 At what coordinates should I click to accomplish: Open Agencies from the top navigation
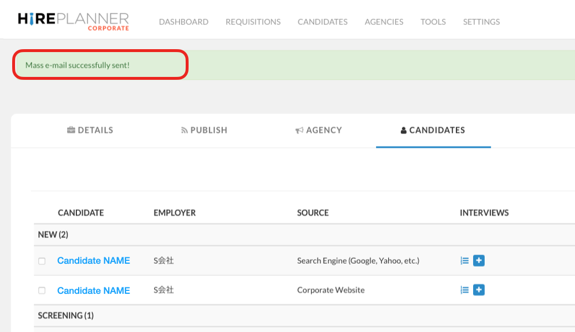tap(384, 22)
